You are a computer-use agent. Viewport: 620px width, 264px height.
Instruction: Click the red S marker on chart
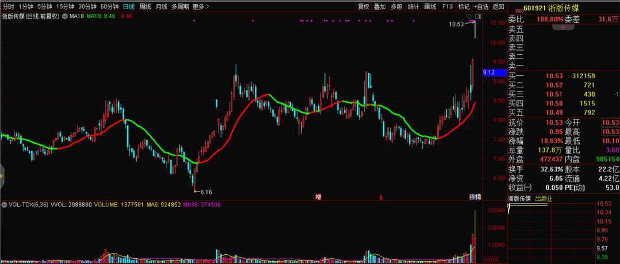[x=381, y=197]
